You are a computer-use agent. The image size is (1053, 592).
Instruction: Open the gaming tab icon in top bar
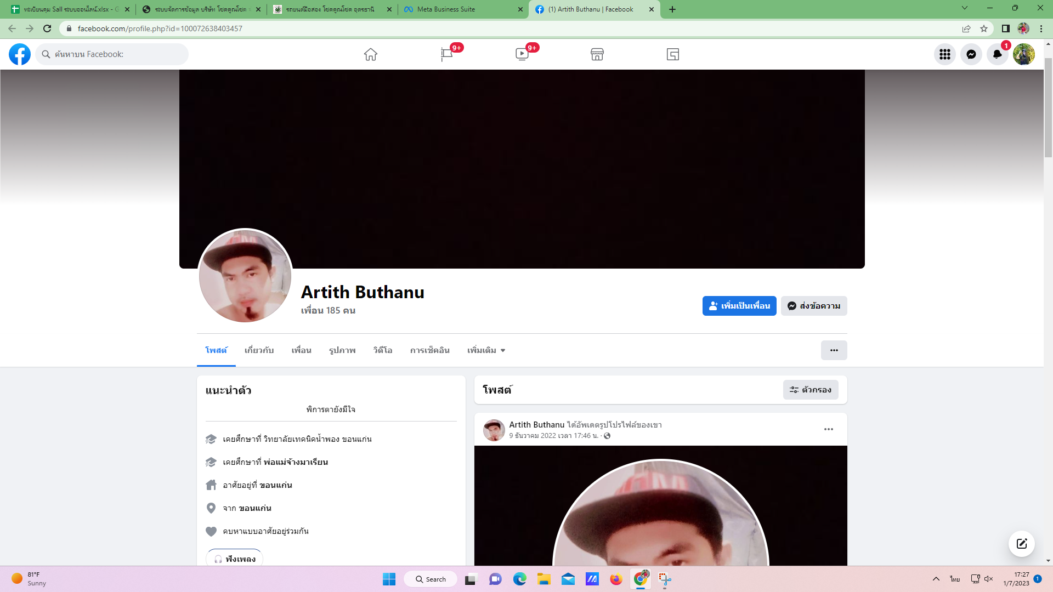pyautogui.click(x=673, y=54)
